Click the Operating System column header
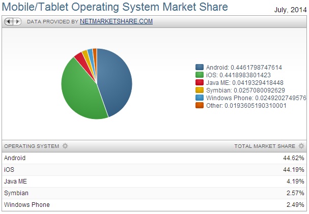The height and width of the screenshot is (214, 309). 32,146
